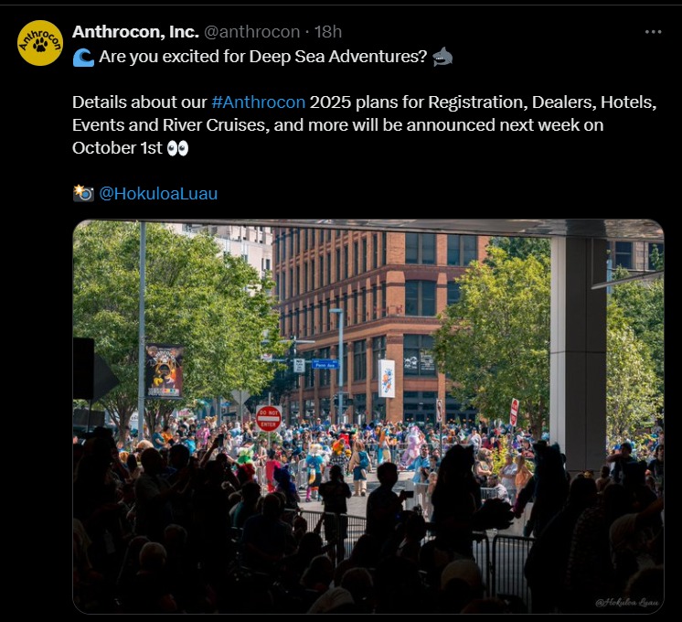
Task: Open the Anthrocon profile avatar
Action: tap(40, 43)
